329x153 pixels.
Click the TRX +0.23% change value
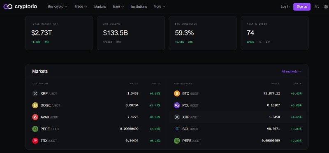(155, 141)
